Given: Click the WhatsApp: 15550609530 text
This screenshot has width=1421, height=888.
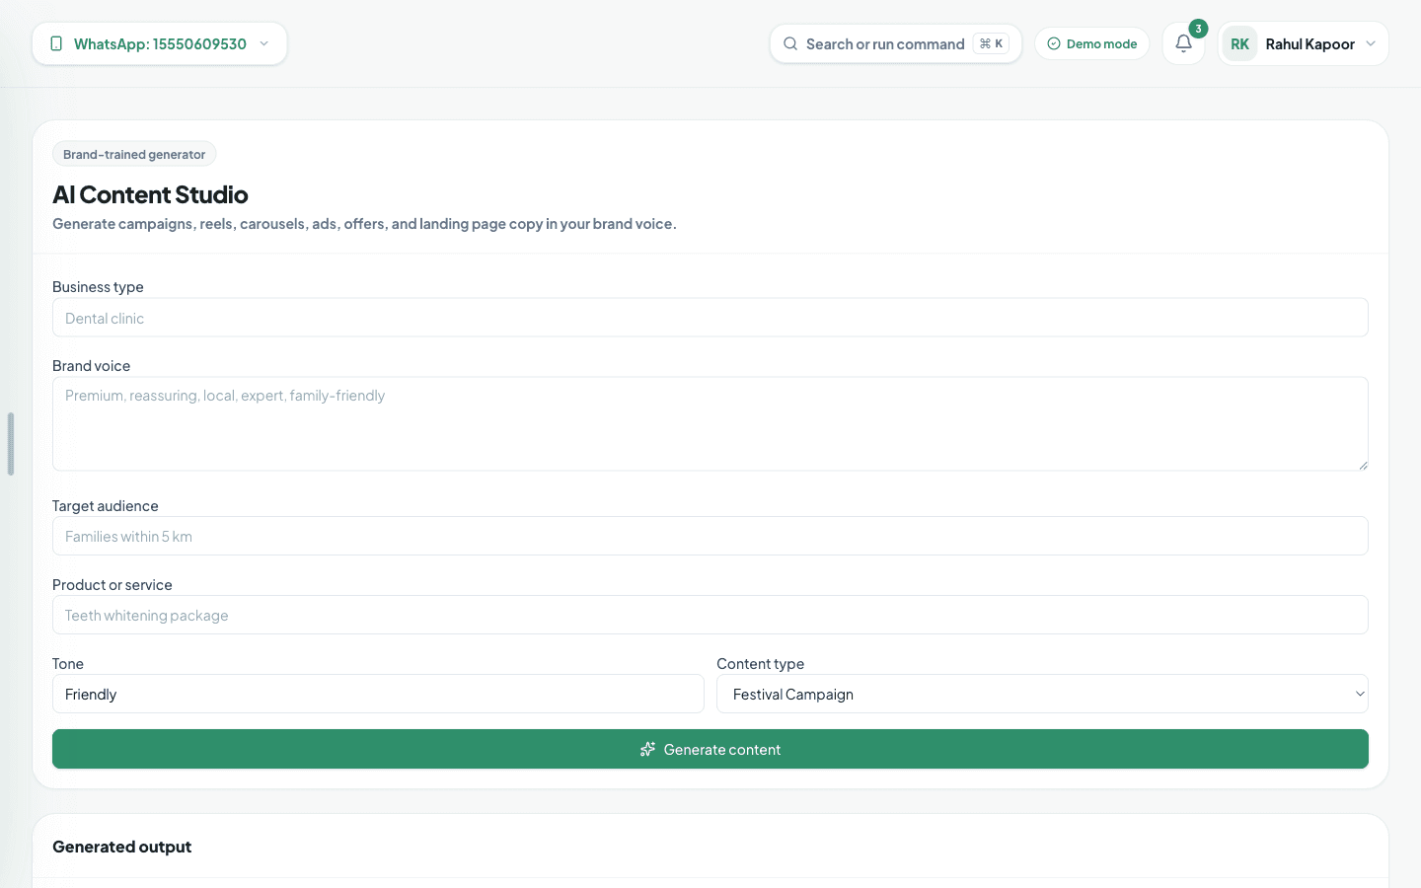Looking at the screenshot, I should (x=160, y=43).
